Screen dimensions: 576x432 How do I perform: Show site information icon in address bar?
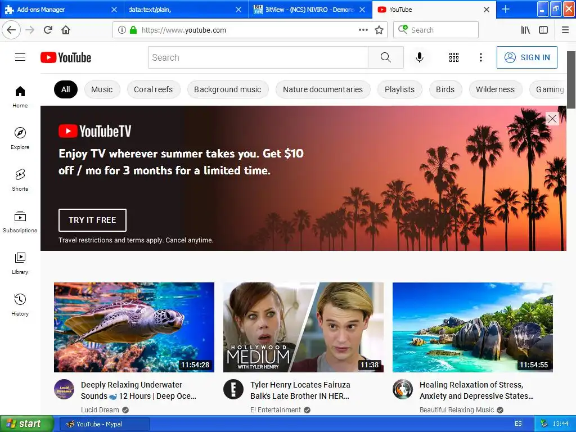(122, 30)
